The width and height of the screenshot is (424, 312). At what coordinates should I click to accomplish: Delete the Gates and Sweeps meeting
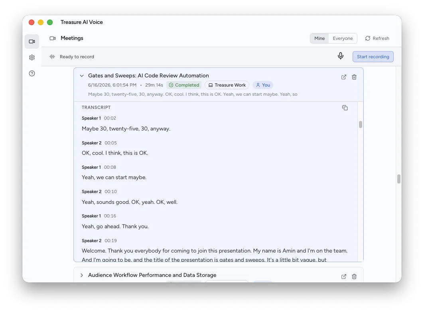pyautogui.click(x=354, y=77)
